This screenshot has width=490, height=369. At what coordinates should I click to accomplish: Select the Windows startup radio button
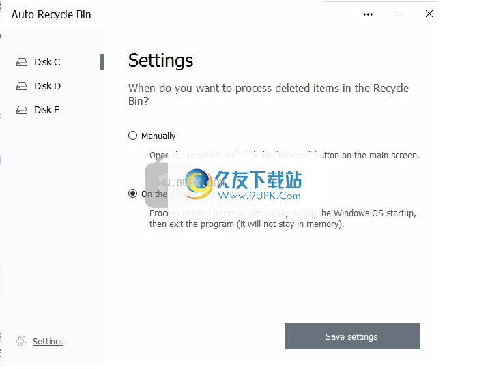tap(133, 194)
